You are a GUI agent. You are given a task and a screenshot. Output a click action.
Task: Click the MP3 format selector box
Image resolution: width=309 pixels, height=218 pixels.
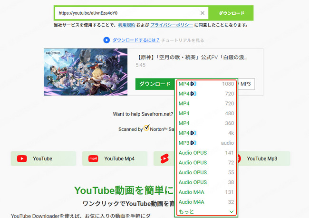click(x=246, y=84)
